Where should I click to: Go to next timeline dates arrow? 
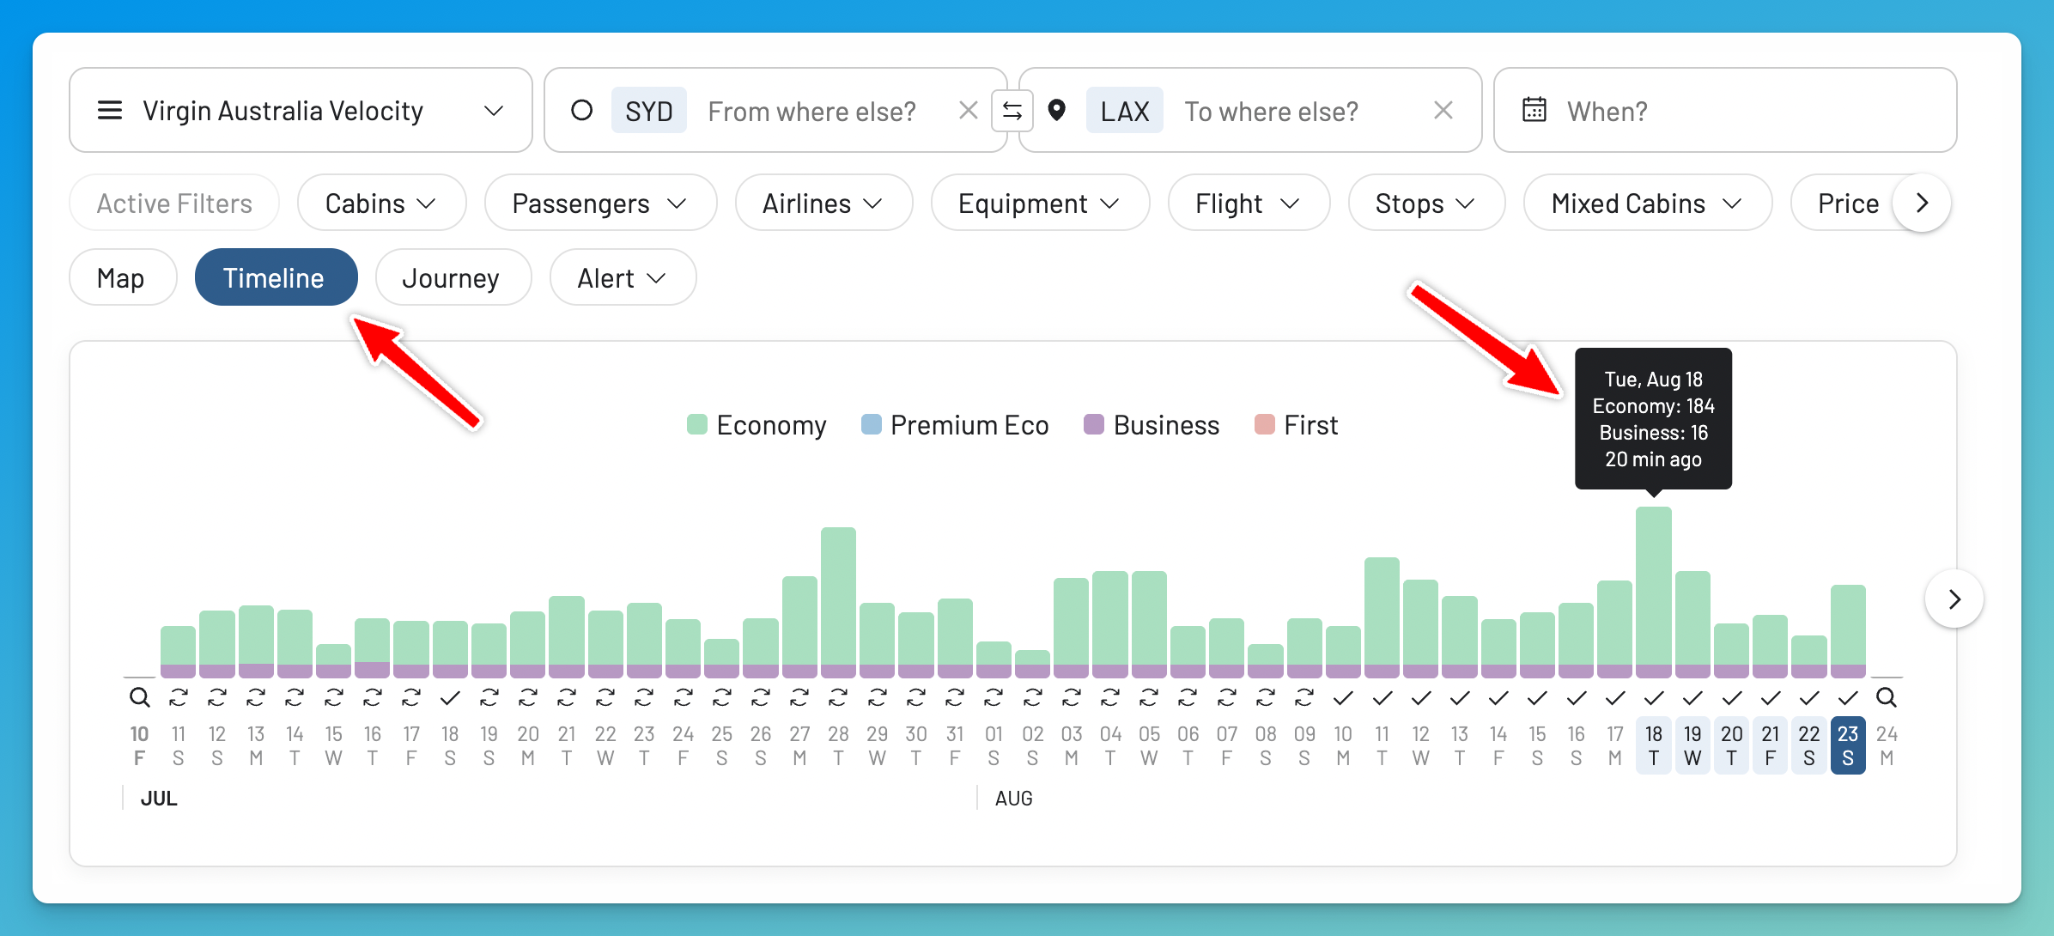[x=1954, y=599]
